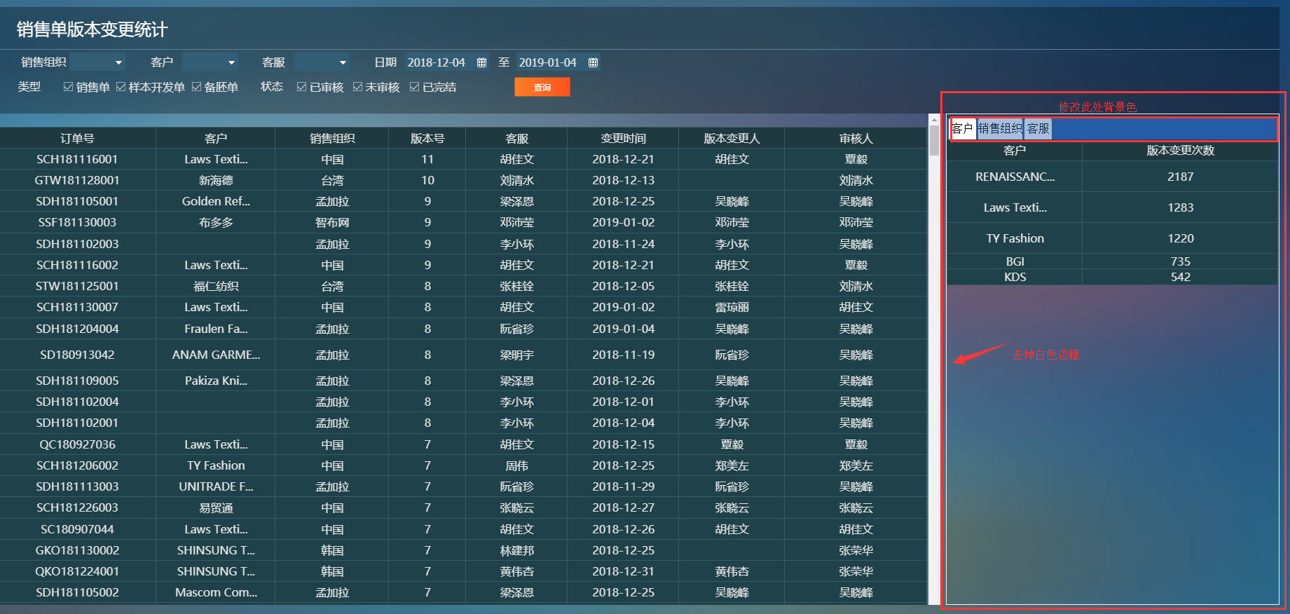Toggle the 销售单 type checkbox
The width and height of the screenshot is (1290, 614).
pos(68,87)
